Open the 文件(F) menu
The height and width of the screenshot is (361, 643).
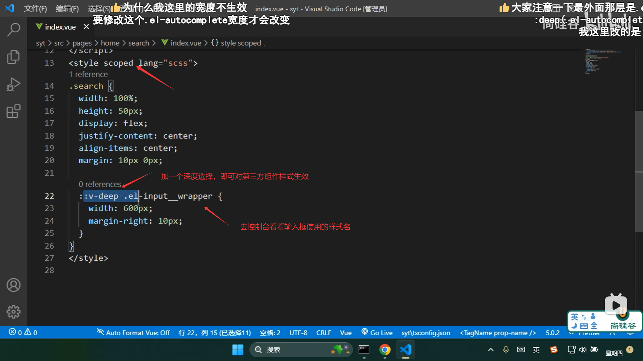35,9
